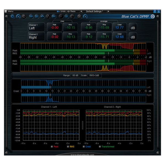
Task: Click the curve-shaped toolbar icon
Action: coord(42,16)
